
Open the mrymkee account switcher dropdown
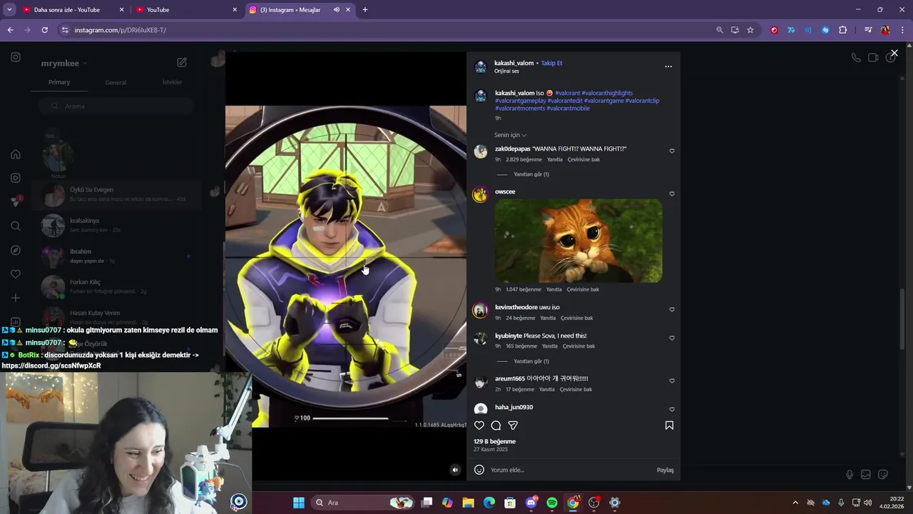click(x=64, y=64)
